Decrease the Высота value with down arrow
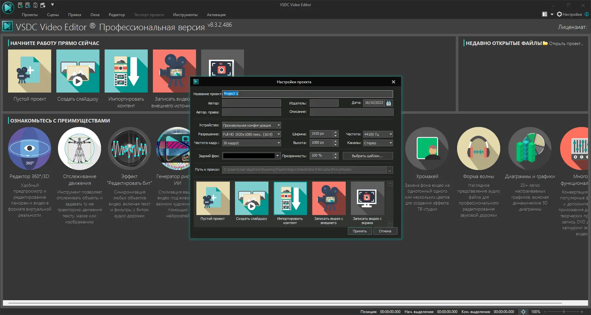 pyautogui.click(x=336, y=145)
